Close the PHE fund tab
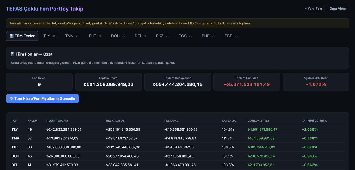The height and width of the screenshot is (170, 355). point(213,36)
